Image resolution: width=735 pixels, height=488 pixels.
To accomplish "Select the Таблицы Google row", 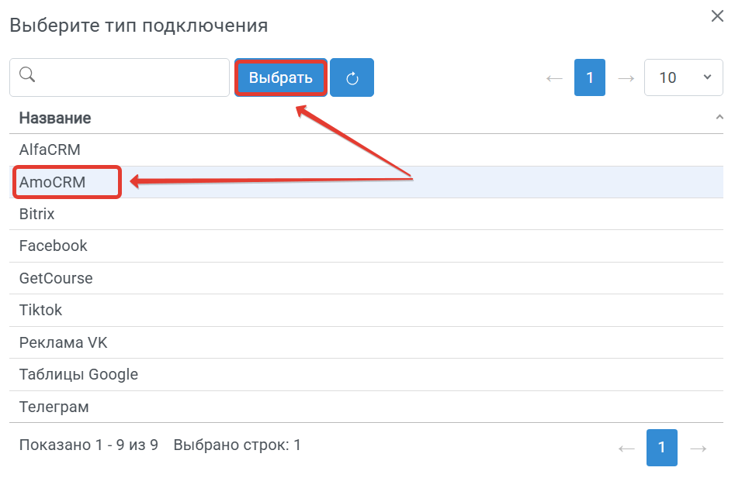I will (366, 375).
